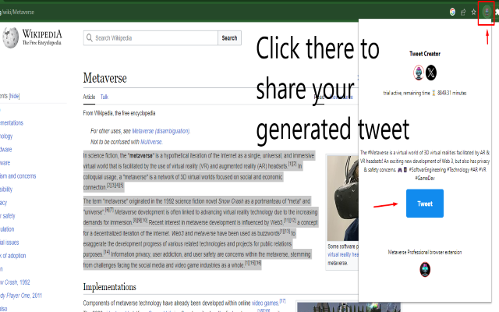Click the Wikipedia The Free Encyclopedia wordmark
The image size is (499, 312).
[x=42, y=37]
